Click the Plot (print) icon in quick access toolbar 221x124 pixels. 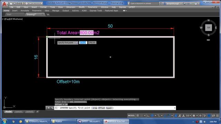27,3
